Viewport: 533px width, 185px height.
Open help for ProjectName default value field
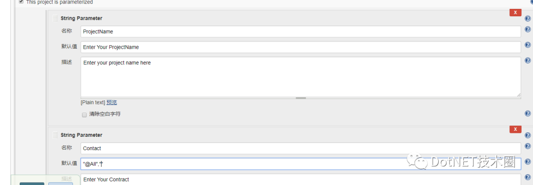point(528,45)
